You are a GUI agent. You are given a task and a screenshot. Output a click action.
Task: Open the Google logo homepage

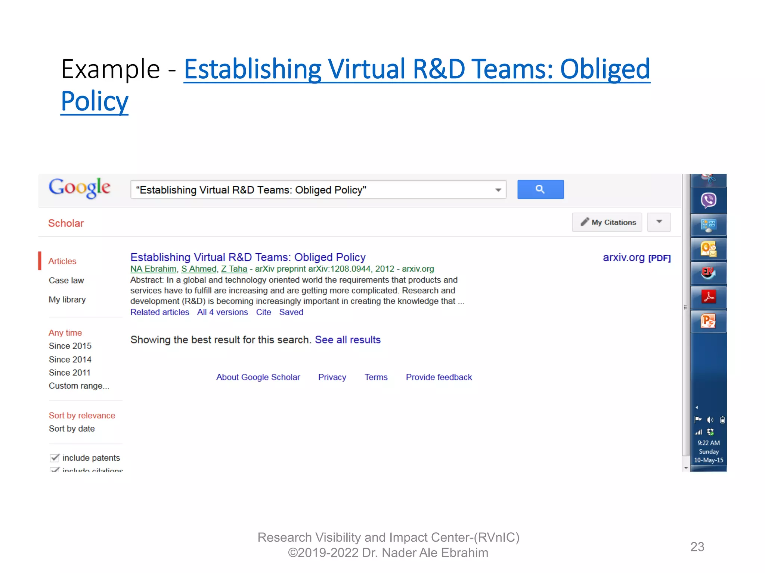point(80,188)
